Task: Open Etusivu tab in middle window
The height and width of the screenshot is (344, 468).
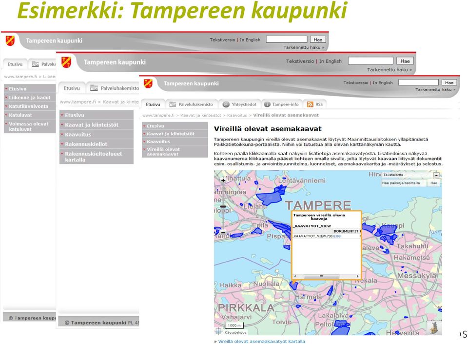Action: 72,88
